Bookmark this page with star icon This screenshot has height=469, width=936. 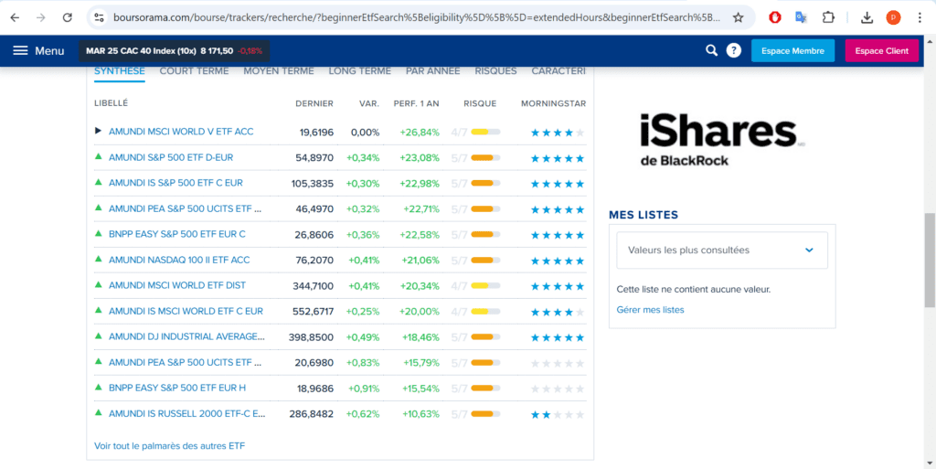[x=739, y=18]
